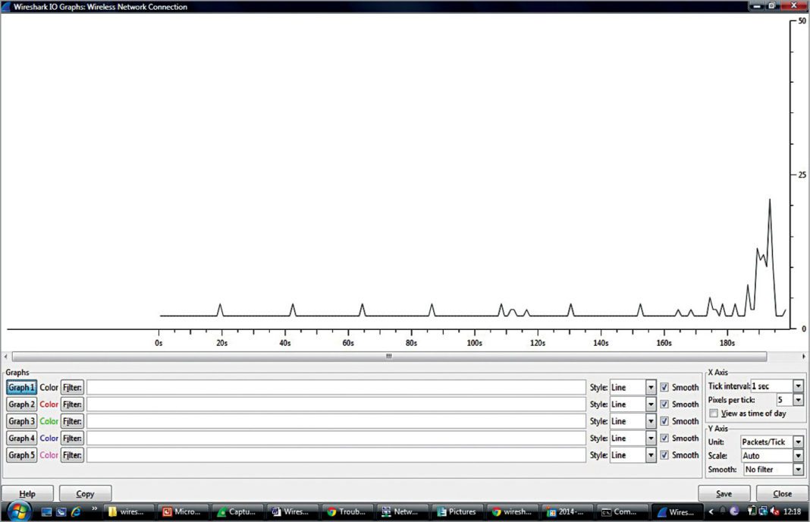Open the Pictures folder from the taskbar
This screenshot has width=810, height=522.
(457, 511)
